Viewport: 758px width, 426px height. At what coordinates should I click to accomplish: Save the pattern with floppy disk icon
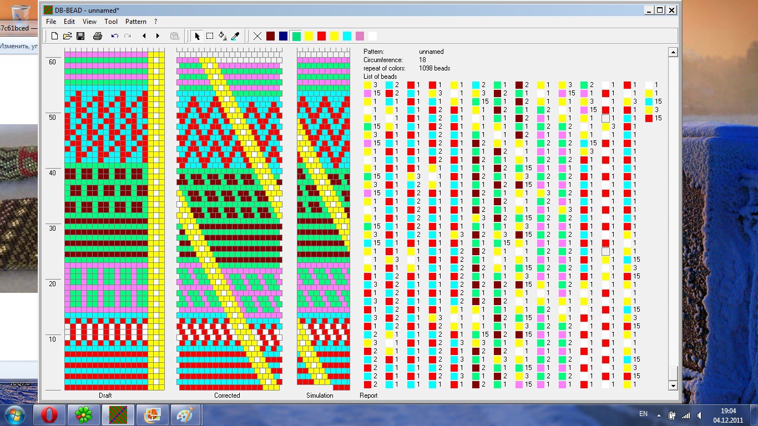[80, 36]
